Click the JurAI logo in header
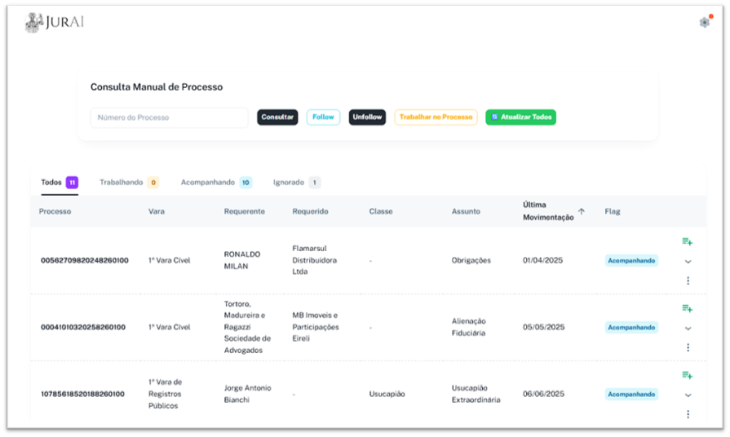Viewport: 730px width, 437px height. [55, 22]
